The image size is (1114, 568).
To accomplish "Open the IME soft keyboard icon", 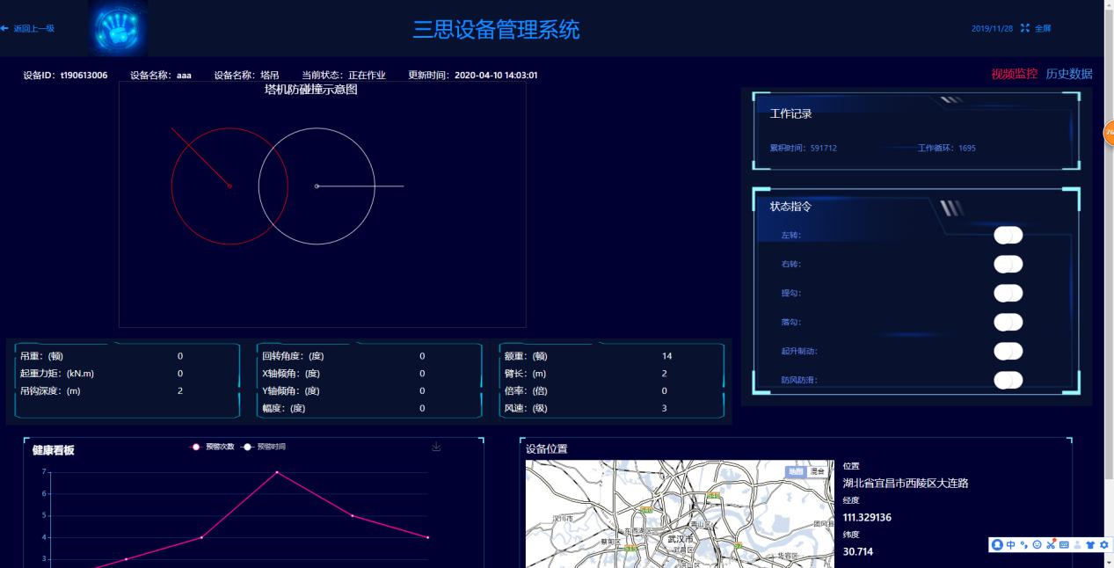I will point(1064,545).
